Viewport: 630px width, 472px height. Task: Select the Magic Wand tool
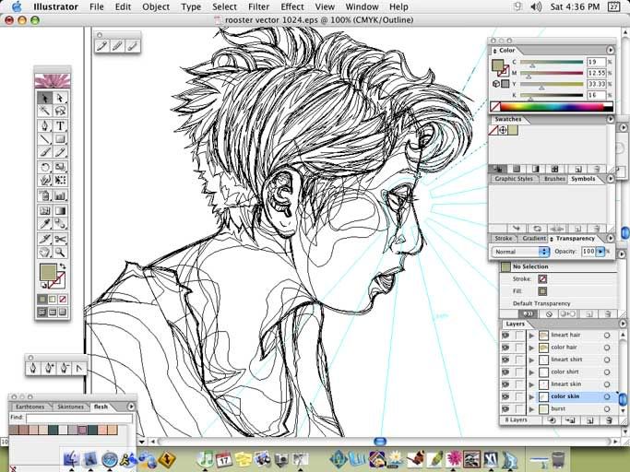click(44, 112)
